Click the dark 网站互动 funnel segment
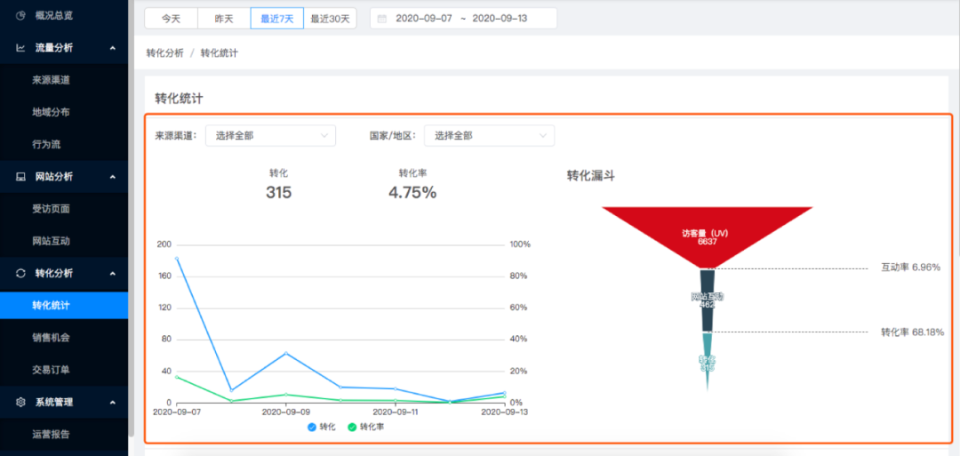Screen dimensions: 960x456 [x=708, y=300]
